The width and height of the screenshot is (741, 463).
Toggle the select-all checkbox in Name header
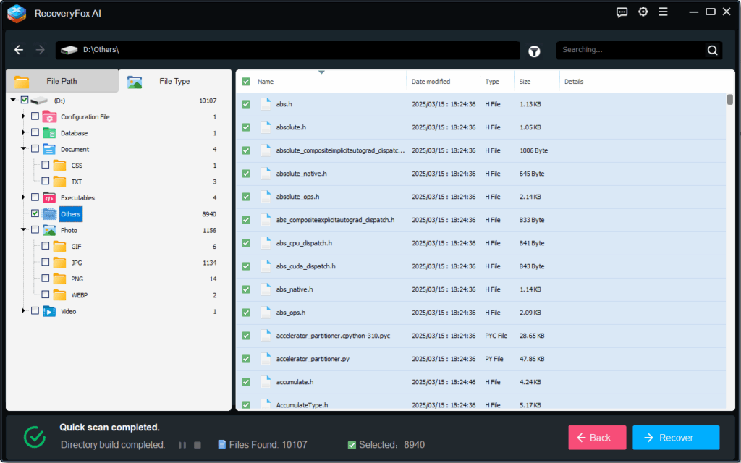[x=246, y=82]
